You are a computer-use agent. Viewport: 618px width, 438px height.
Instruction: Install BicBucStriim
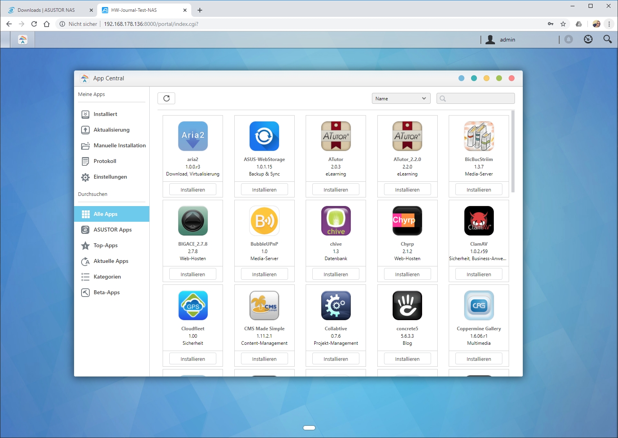[x=479, y=190]
